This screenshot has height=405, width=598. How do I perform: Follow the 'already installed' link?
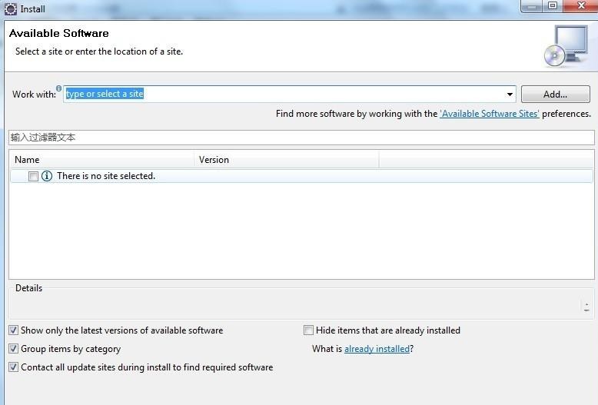point(377,349)
